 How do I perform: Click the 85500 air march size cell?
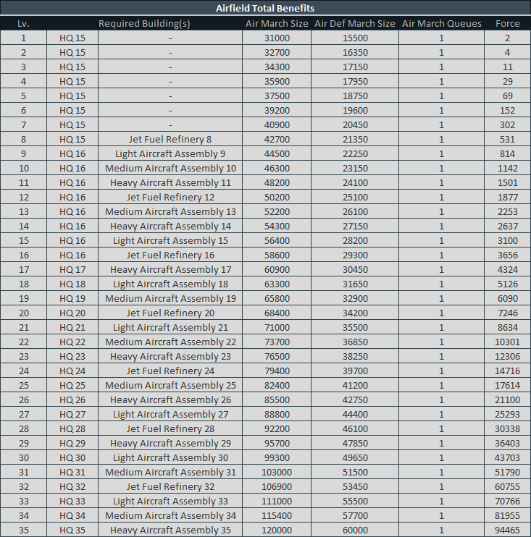(277, 399)
